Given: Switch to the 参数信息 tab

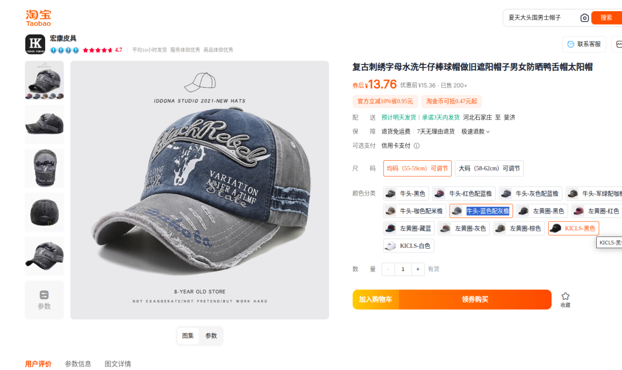Looking at the screenshot, I should click(x=78, y=364).
